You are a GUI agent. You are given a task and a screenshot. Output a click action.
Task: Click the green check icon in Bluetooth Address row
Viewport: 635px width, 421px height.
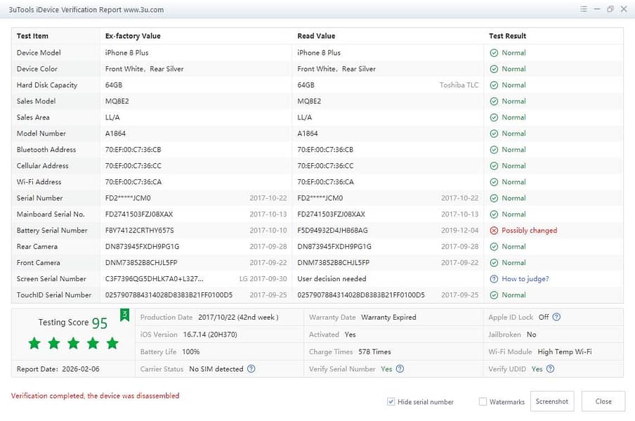494,150
